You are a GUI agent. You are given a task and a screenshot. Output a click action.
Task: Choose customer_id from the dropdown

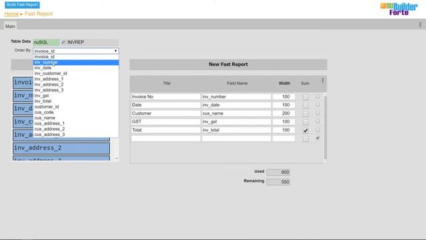76,107
